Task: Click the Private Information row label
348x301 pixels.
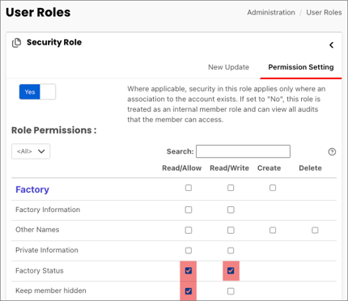Action: [47, 250]
